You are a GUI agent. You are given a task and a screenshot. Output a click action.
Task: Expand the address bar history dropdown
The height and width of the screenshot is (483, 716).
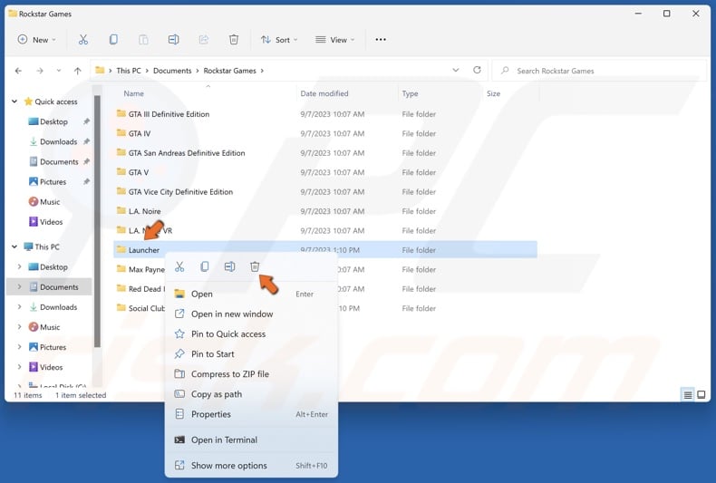point(456,71)
